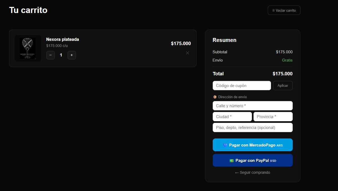338x191 pixels.
Task: Click the Nexora plateada product name
Action: pos(63,39)
